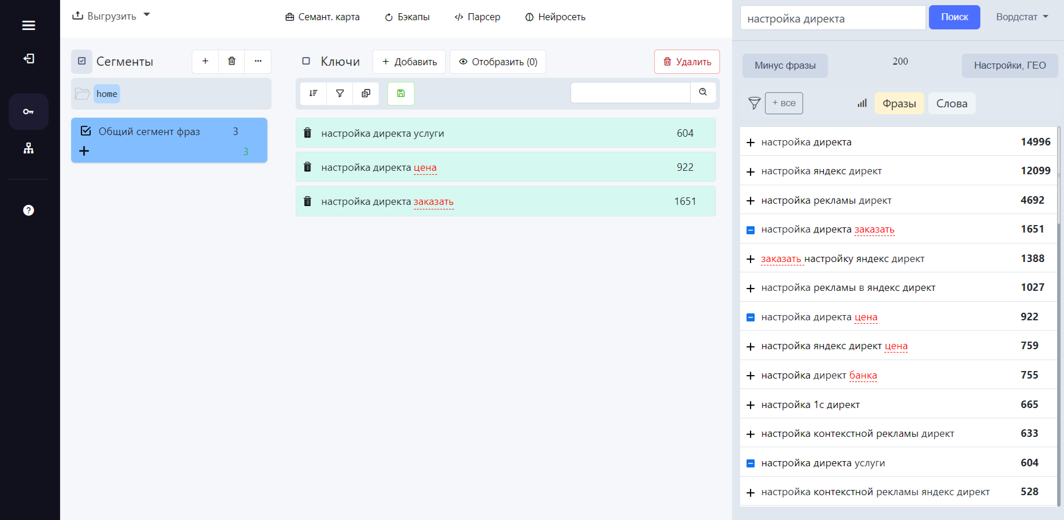Screen dimensions: 1064x520
Task: Open the hamburger menu in sidebar
Action: tap(28, 25)
